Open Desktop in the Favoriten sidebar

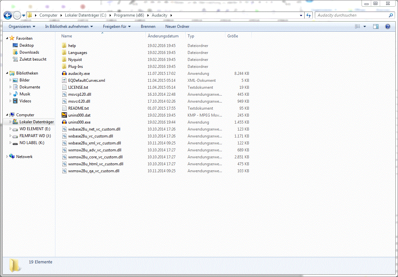click(27, 45)
